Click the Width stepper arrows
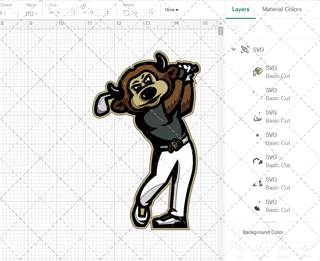Screen dimensions: 320x261 pyautogui.click(x=74, y=13)
